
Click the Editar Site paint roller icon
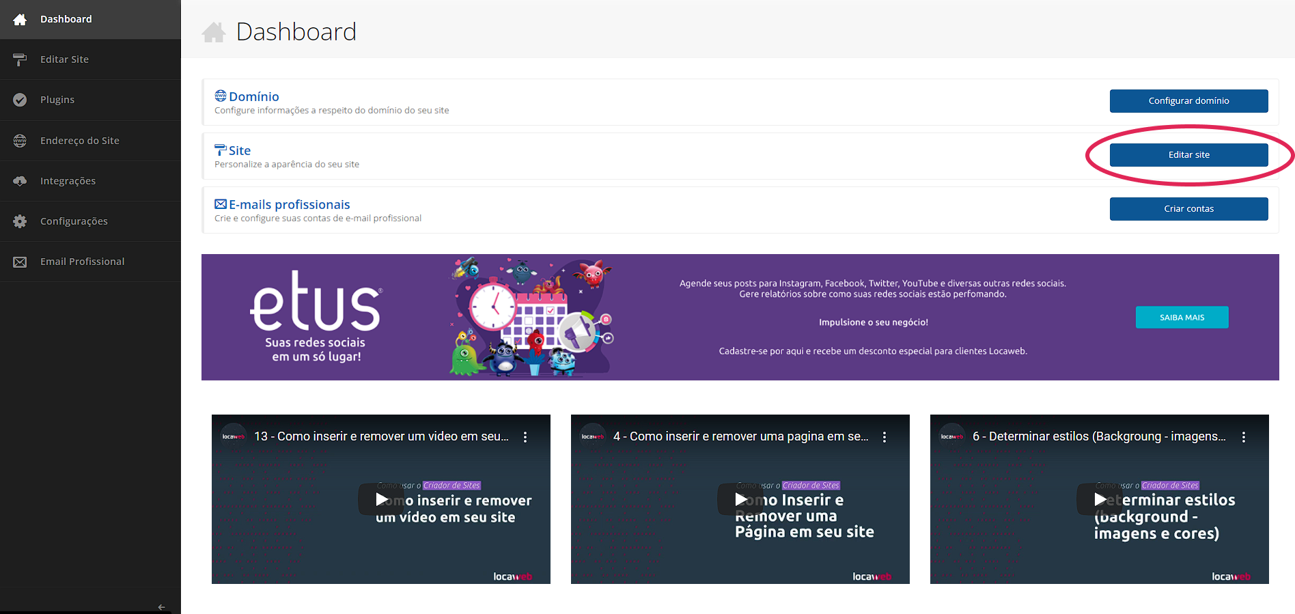click(x=20, y=59)
